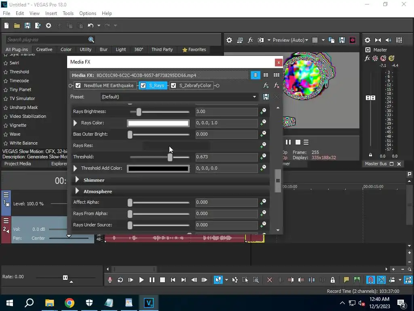The image size is (414, 311).
Task: Toggle split screen view in preview
Action: tap(261, 40)
